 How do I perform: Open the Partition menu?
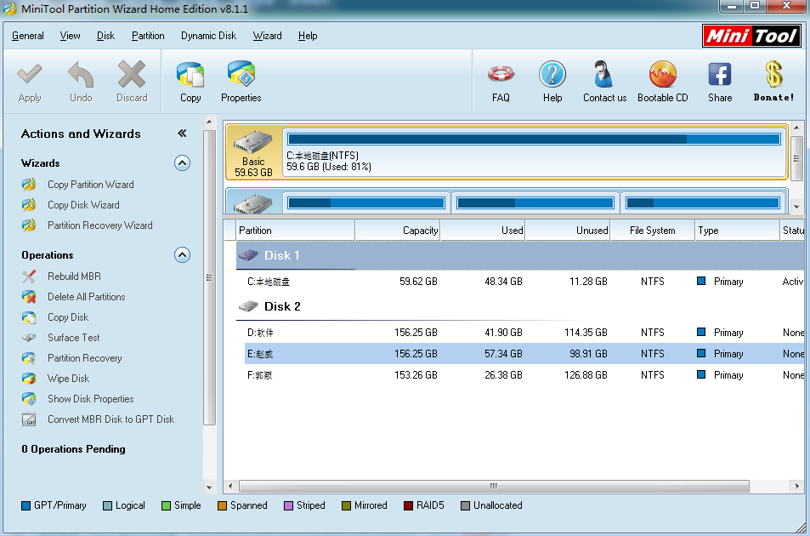(148, 36)
